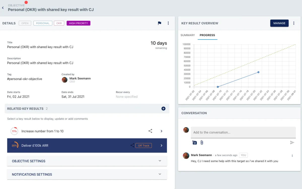302x189 pixels.
Task: Click the OPEN status tag
Action: click(25, 23)
